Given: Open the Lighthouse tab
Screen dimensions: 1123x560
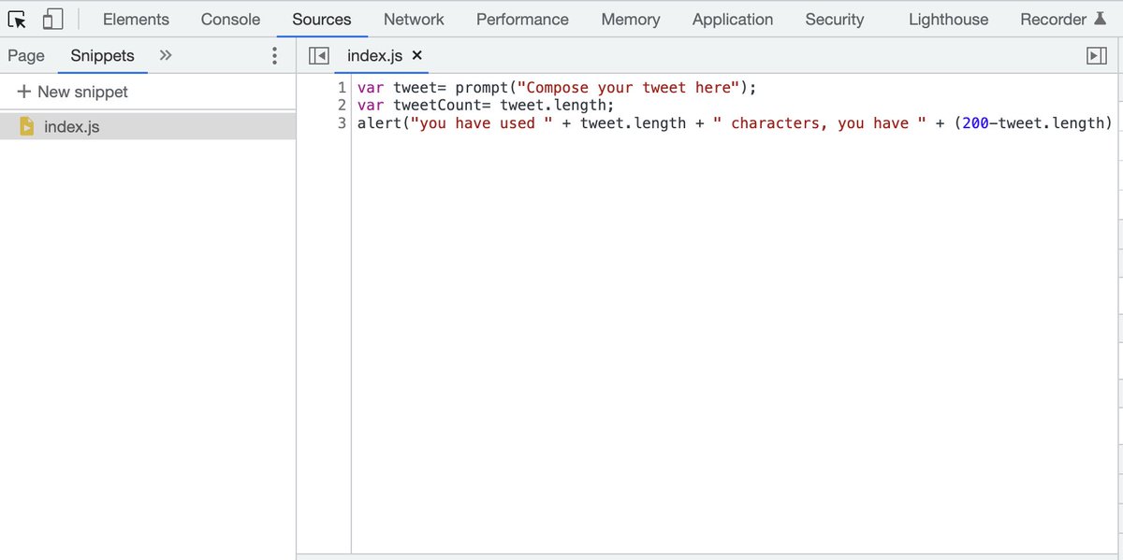Looking at the screenshot, I should click(x=948, y=19).
